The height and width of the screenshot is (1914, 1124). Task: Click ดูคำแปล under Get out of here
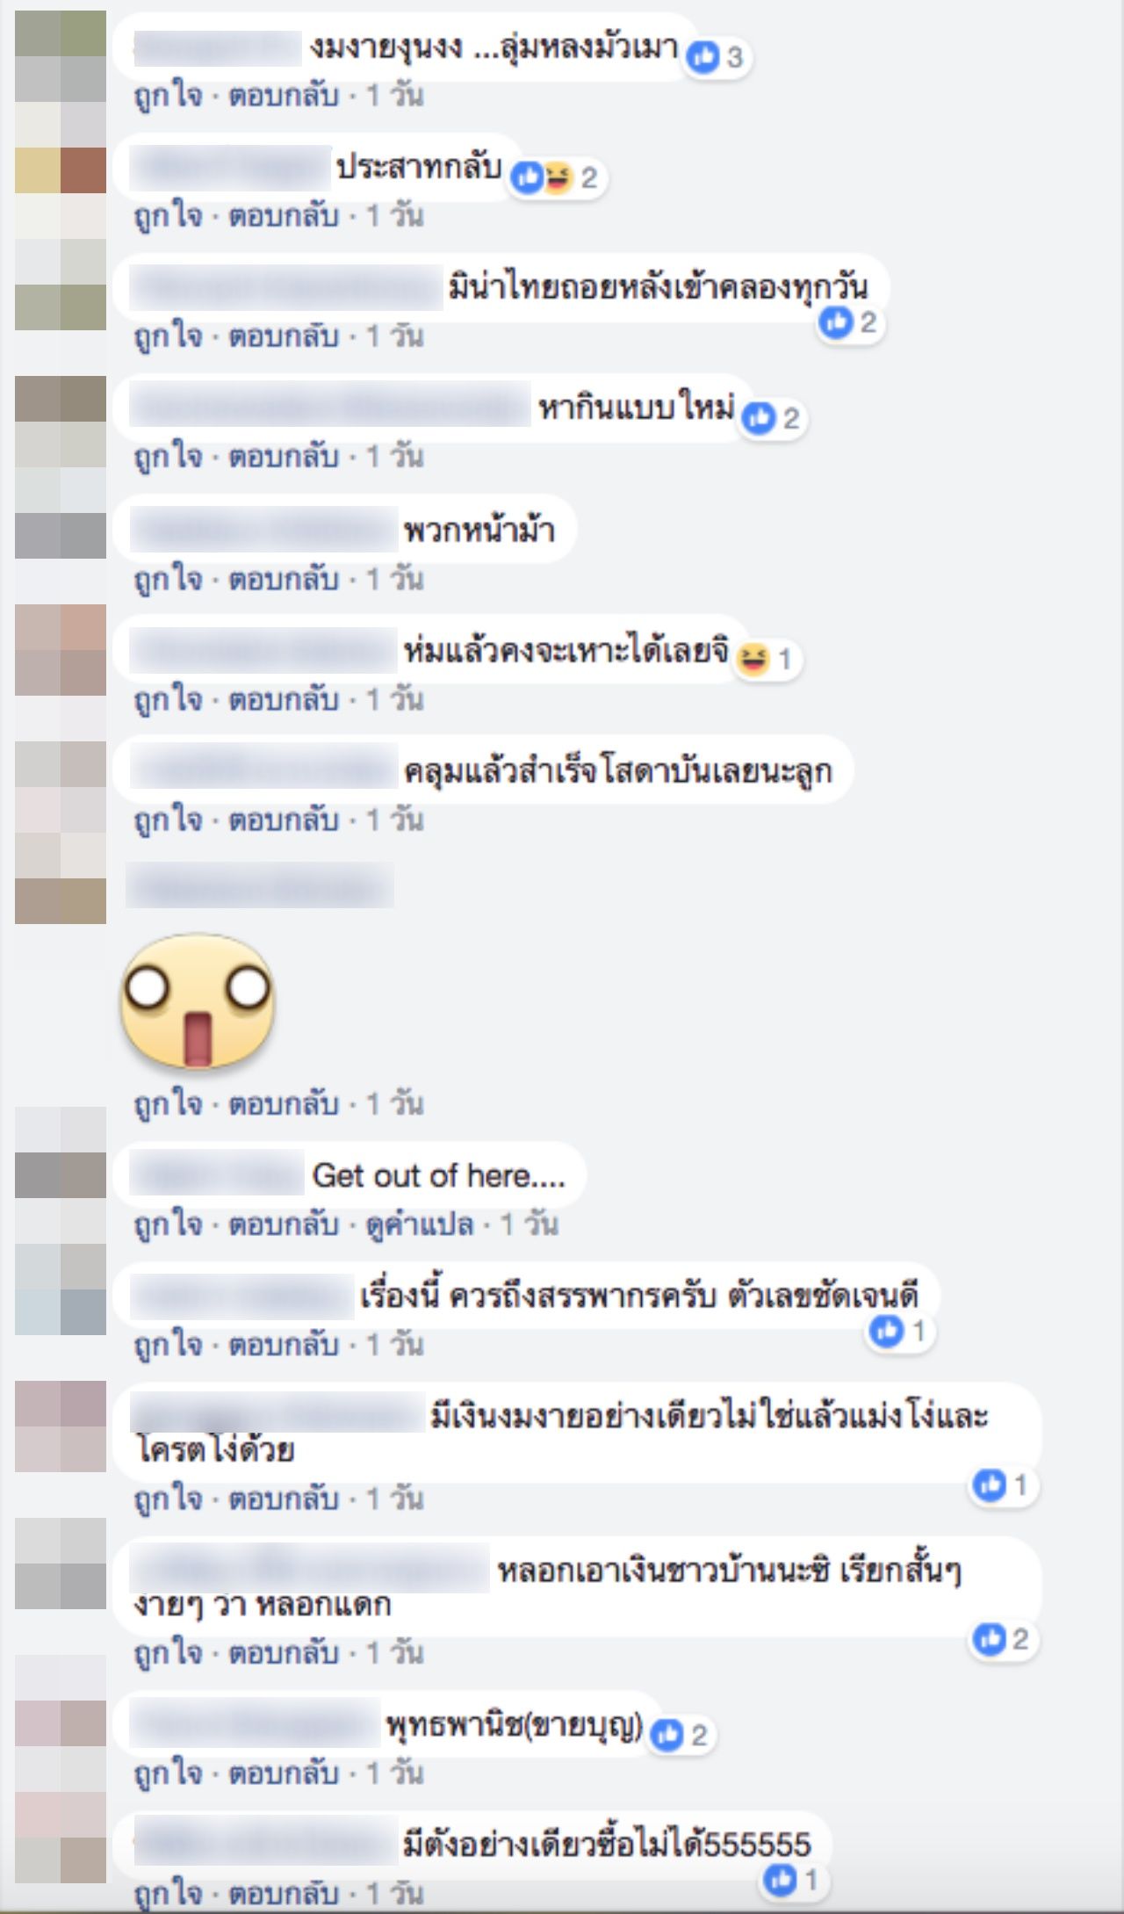click(420, 1224)
